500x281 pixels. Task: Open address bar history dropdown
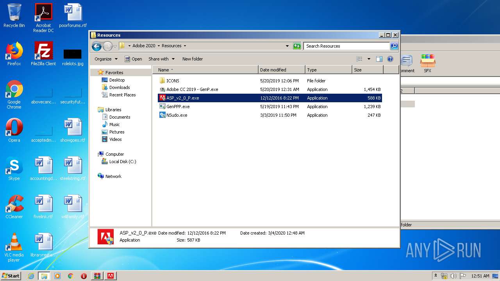click(287, 46)
